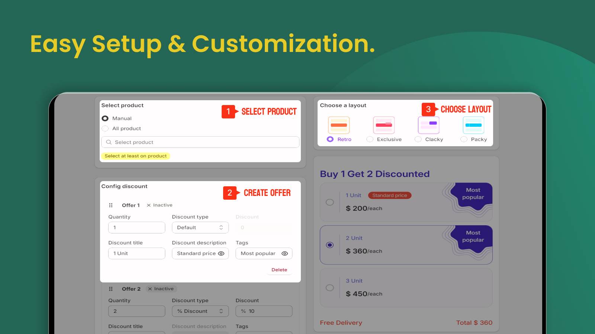The image size is (595, 334).
Task: Select the Retro layout thumbnail icon
Action: [338, 125]
